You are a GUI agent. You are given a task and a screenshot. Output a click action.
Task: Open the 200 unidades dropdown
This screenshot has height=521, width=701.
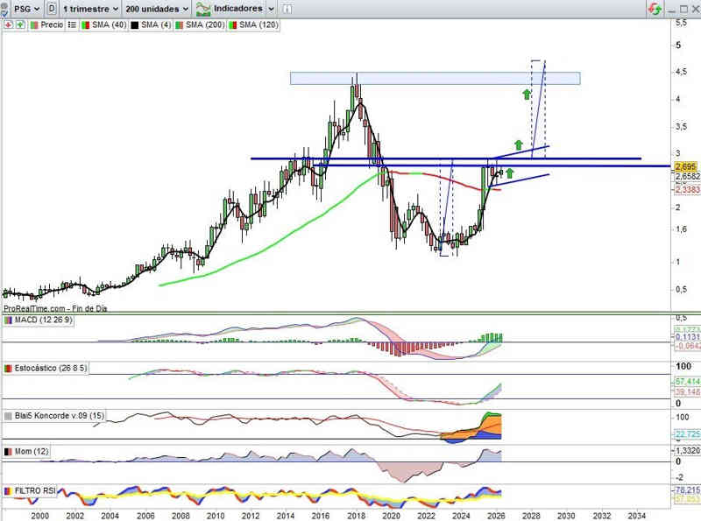coord(157,9)
